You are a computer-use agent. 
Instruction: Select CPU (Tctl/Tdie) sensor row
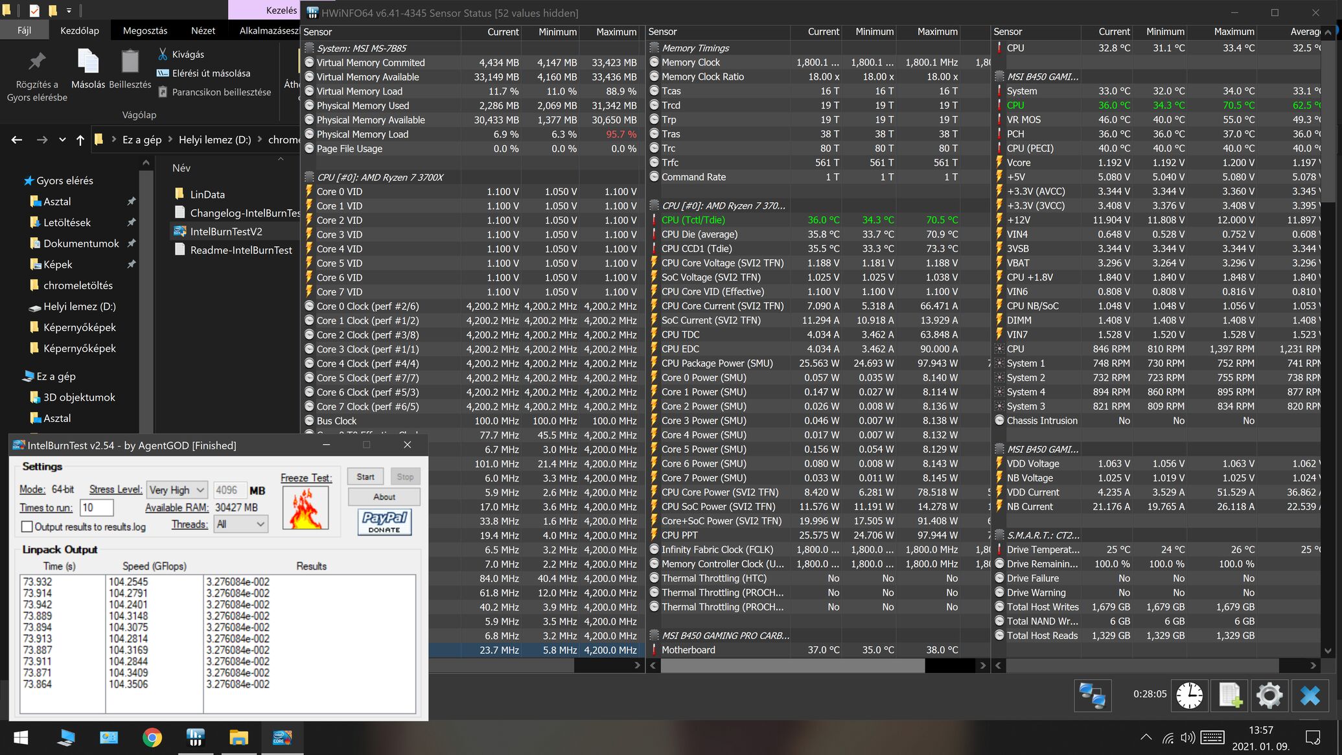coord(818,220)
